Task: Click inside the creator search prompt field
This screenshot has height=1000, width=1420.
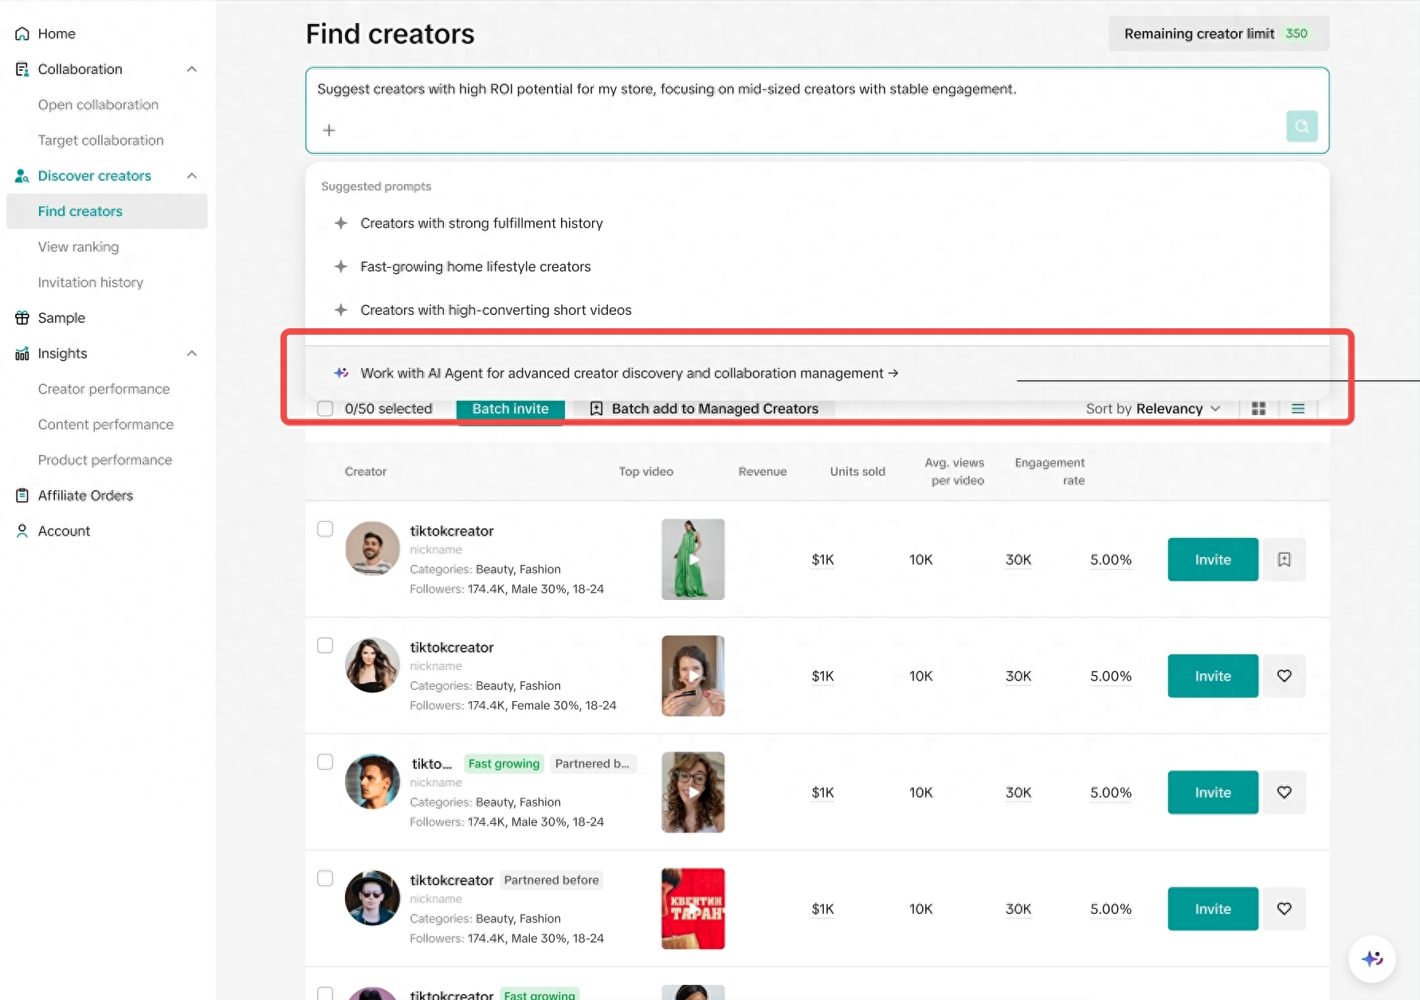Action: coord(817,110)
